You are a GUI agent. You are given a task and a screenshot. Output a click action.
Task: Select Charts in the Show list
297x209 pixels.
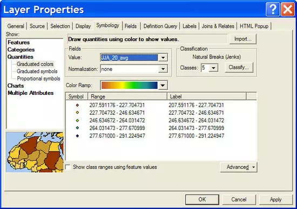16,86
